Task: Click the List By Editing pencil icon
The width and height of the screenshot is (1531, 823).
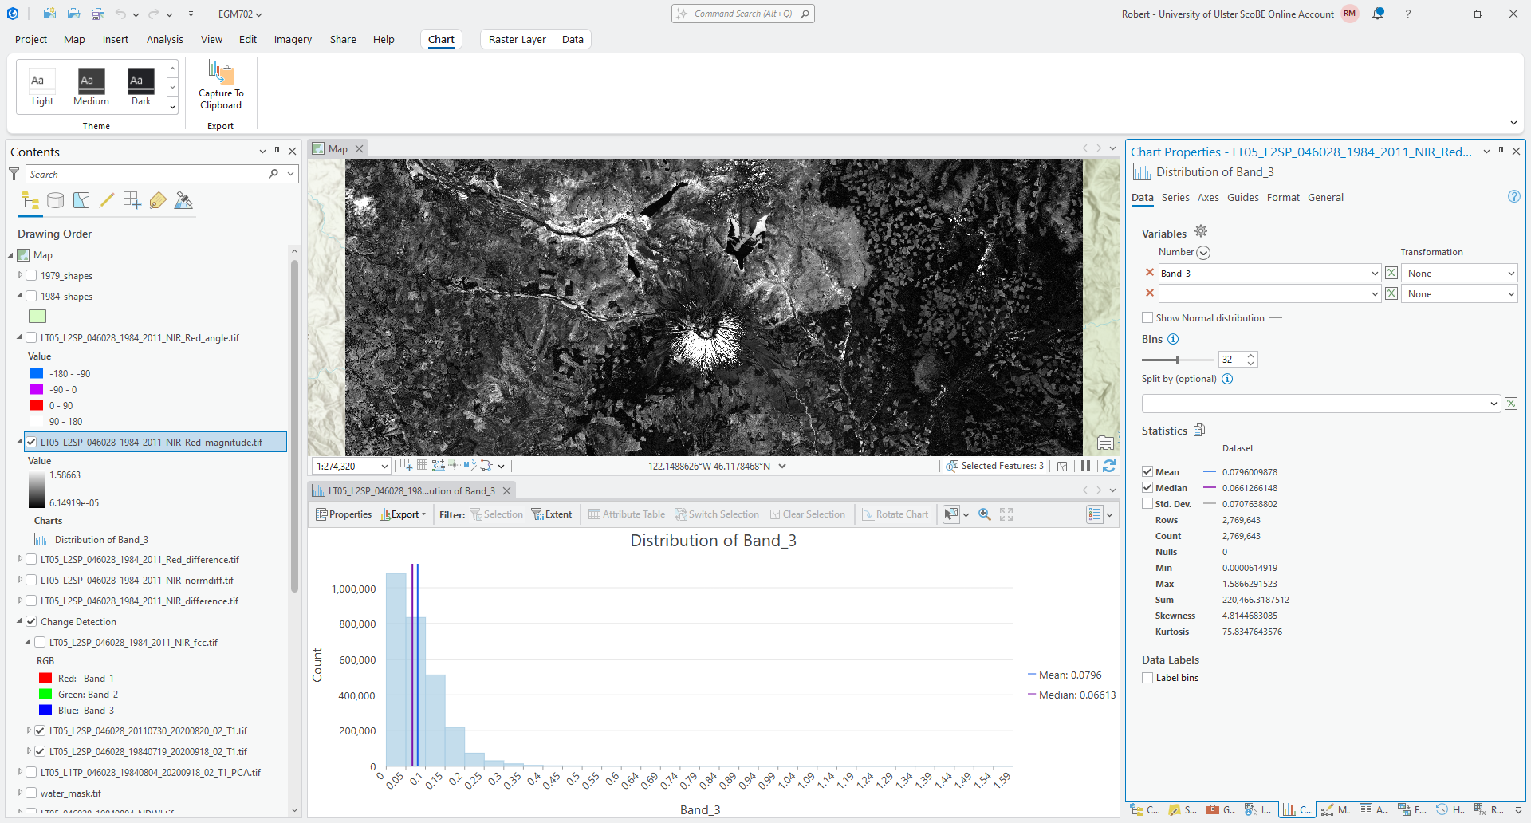Action: tap(106, 201)
